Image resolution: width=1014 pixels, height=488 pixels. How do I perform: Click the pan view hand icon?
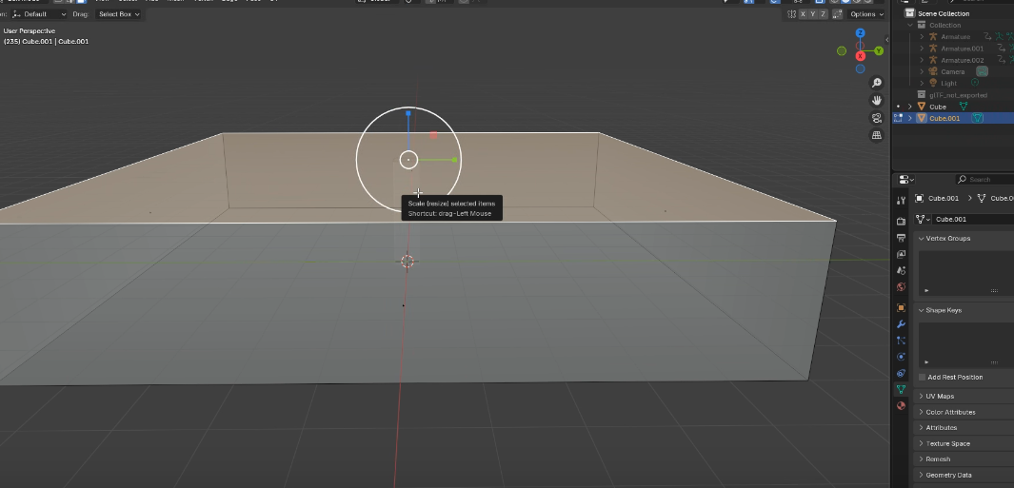click(877, 100)
